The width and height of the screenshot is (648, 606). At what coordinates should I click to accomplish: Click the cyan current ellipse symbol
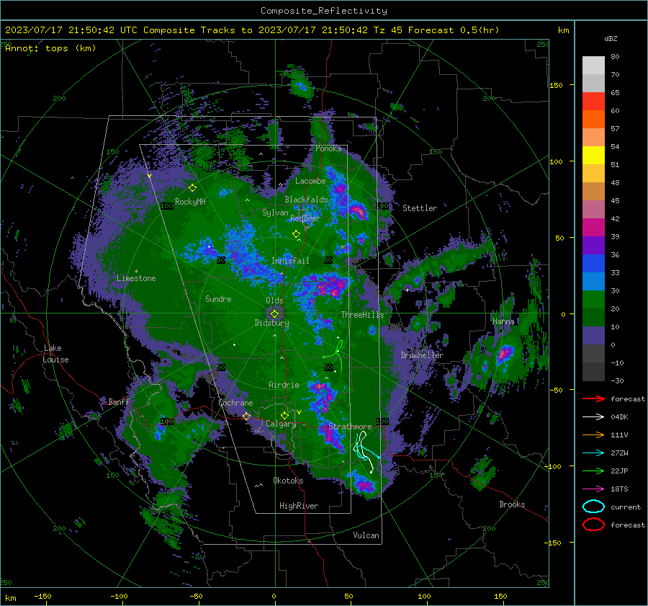coord(593,507)
